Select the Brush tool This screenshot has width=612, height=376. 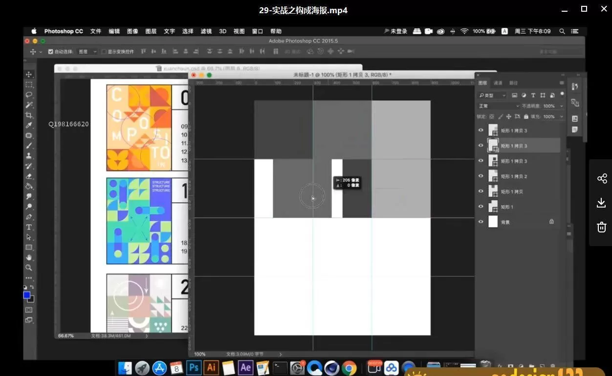point(29,146)
